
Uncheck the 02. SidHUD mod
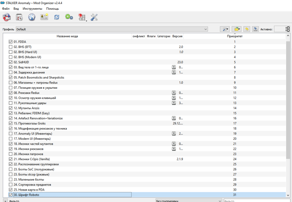coord(11,62)
